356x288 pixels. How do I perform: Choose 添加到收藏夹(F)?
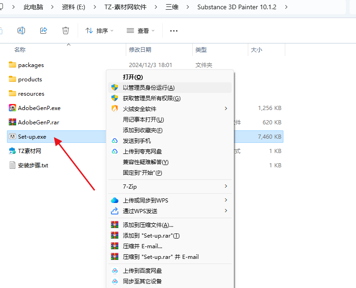[x=170, y=130]
